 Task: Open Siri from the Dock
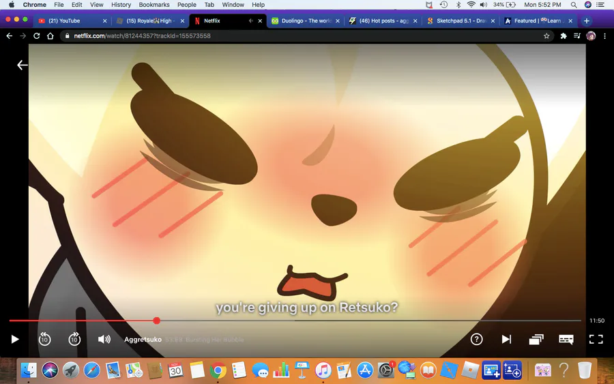click(50, 370)
